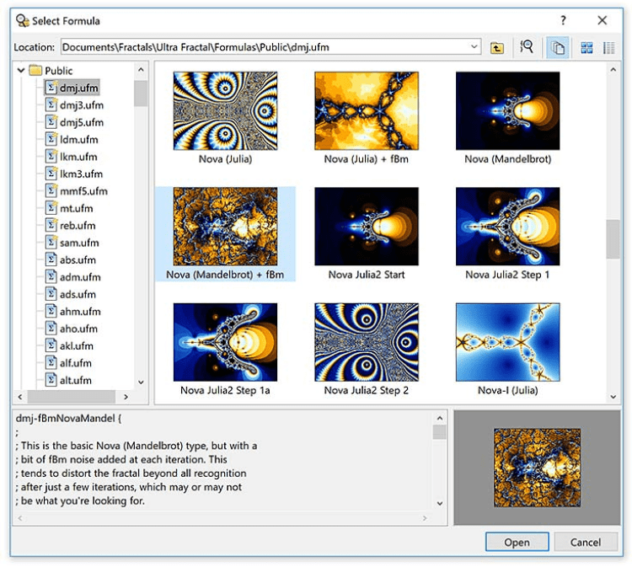This screenshot has width=632, height=567.
Task: Select the Nova (Julia) + fBm thumbnail
Action: tap(366, 111)
